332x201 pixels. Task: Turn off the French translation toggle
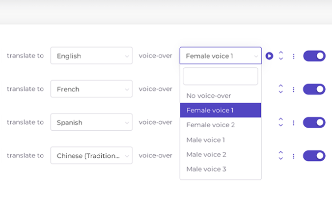coord(314,89)
